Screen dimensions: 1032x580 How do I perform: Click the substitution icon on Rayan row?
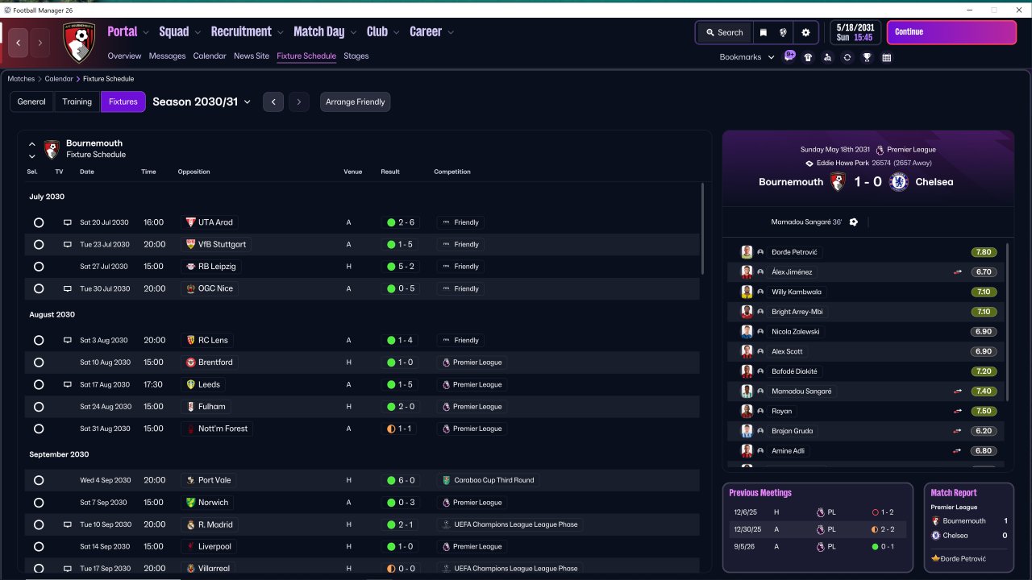click(x=958, y=411)
